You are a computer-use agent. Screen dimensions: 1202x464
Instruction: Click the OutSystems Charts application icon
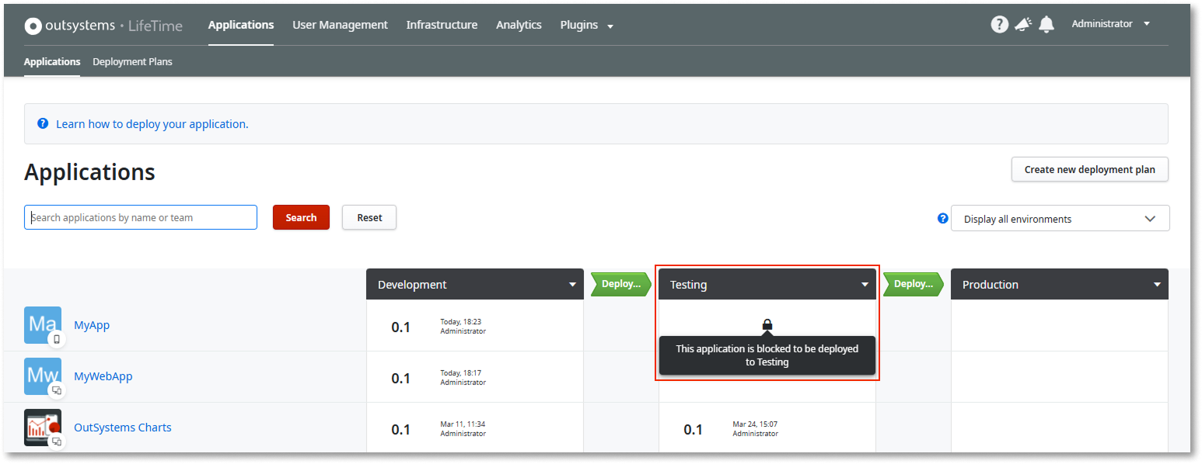(x=43, y=427)
